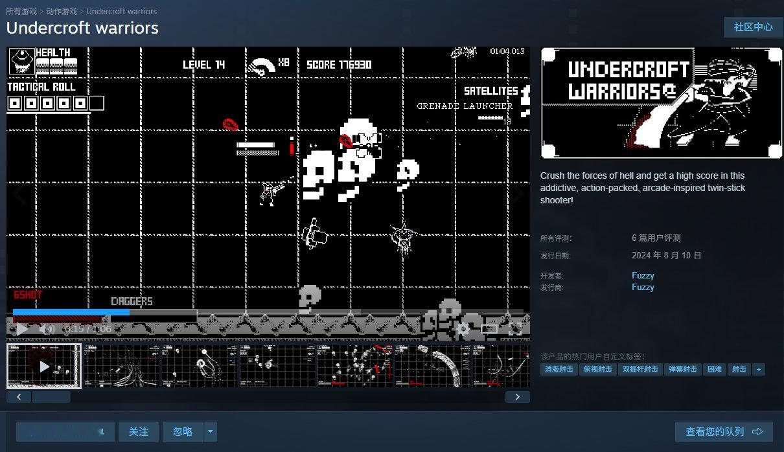This screenshot has height=452, width=784.
Task: Select the 弹幕射击 tag
Action: click(x=683, y=369)
